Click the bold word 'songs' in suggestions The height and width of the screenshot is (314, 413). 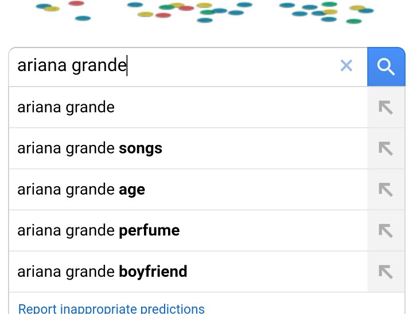[x=141, y=149]
